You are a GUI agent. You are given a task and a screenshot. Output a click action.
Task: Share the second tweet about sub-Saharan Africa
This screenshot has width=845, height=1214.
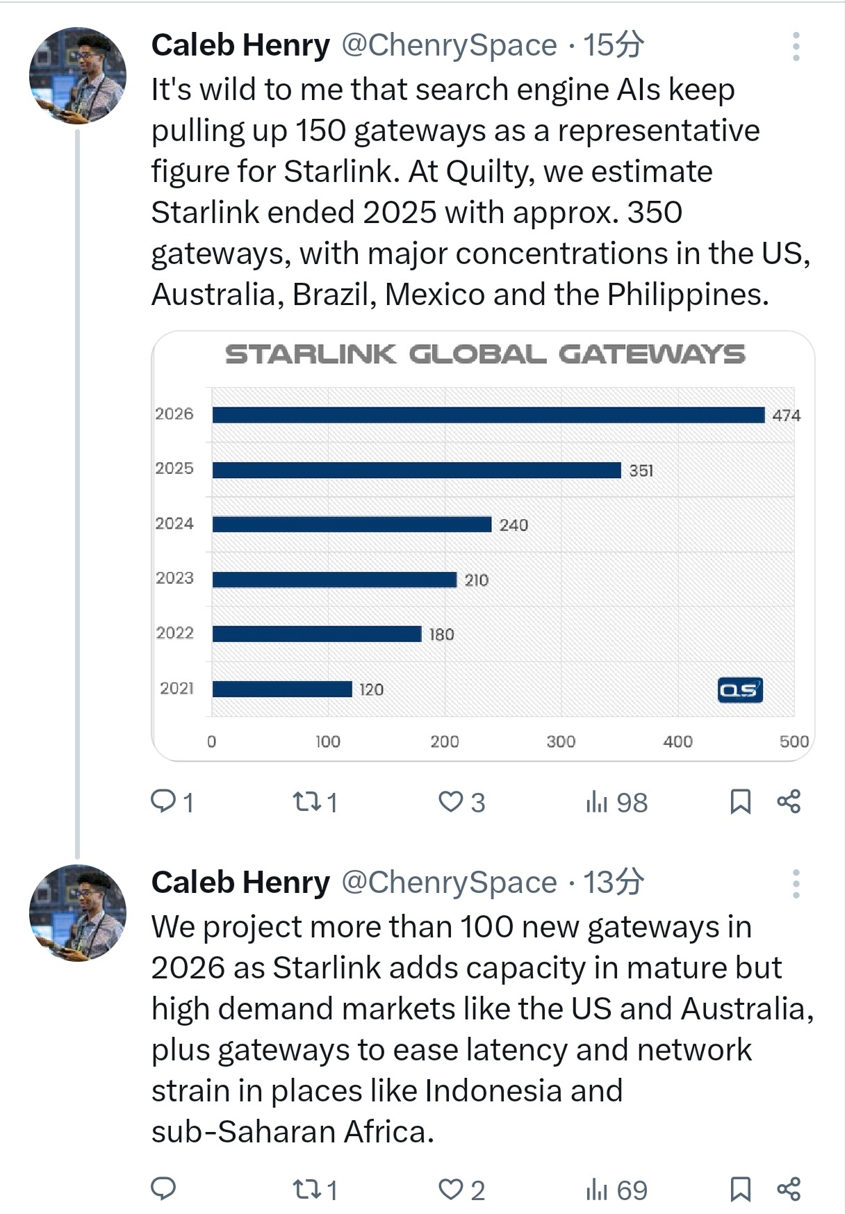pyautogui.click(x=789, y=1190)
